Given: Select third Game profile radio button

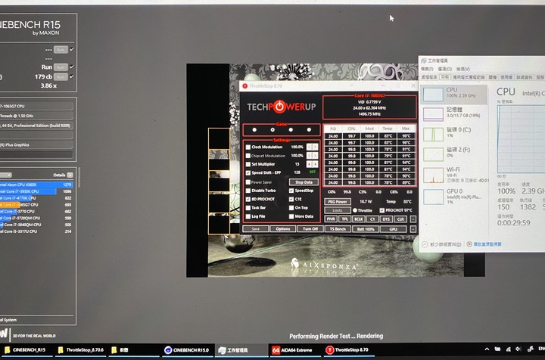Looking at the screenshot, I should pyautogui.click(x=291, y=130).
